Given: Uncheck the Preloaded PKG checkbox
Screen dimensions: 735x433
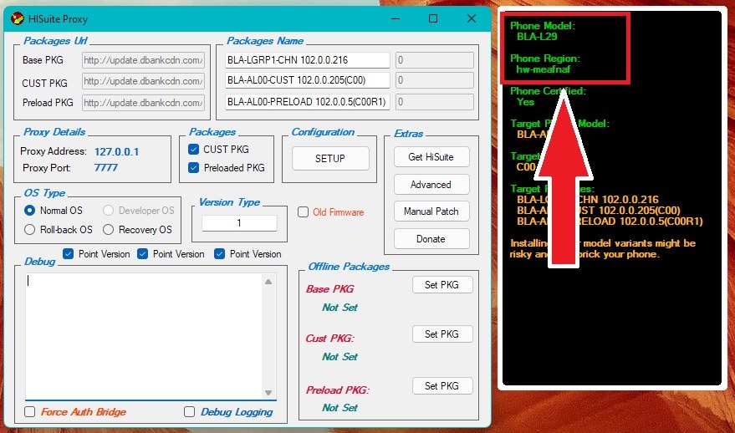Looking at the screenshot, I should point(195,168).
